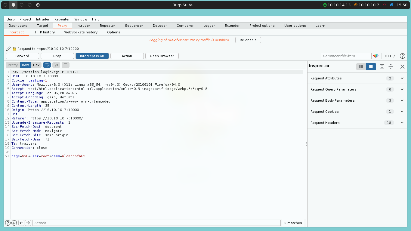
Task: Open the Help menu
Action: click(x=96, y=19)
